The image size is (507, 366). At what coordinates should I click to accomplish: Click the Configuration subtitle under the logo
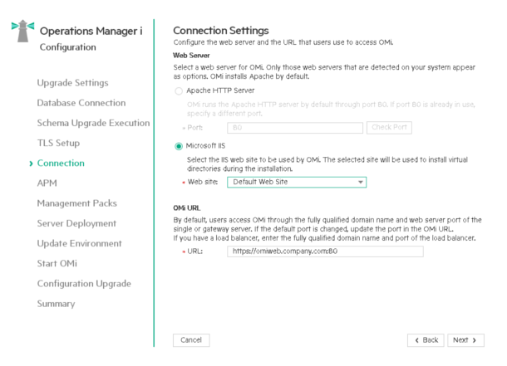pyautogui.click(x=68, y=47)
